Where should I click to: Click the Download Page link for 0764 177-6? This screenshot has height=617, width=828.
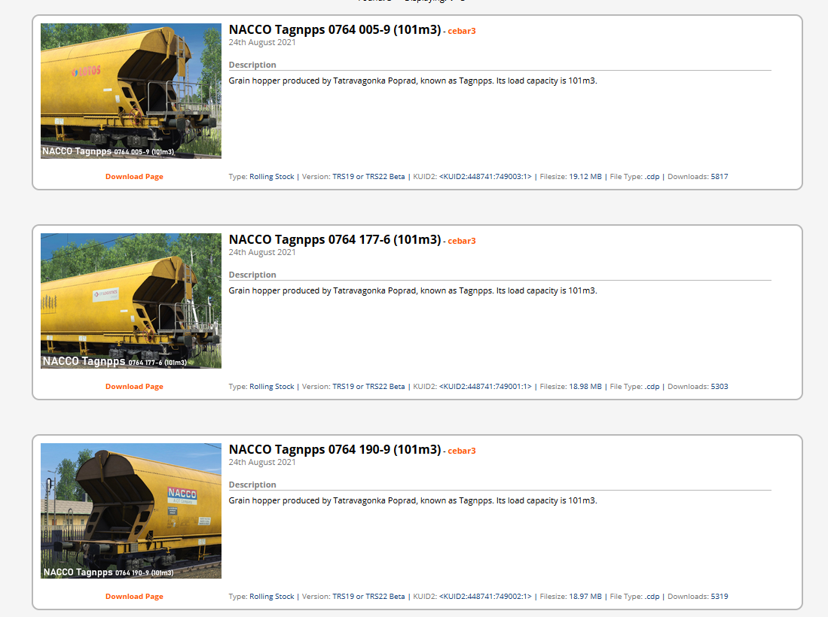click(134, 387)
